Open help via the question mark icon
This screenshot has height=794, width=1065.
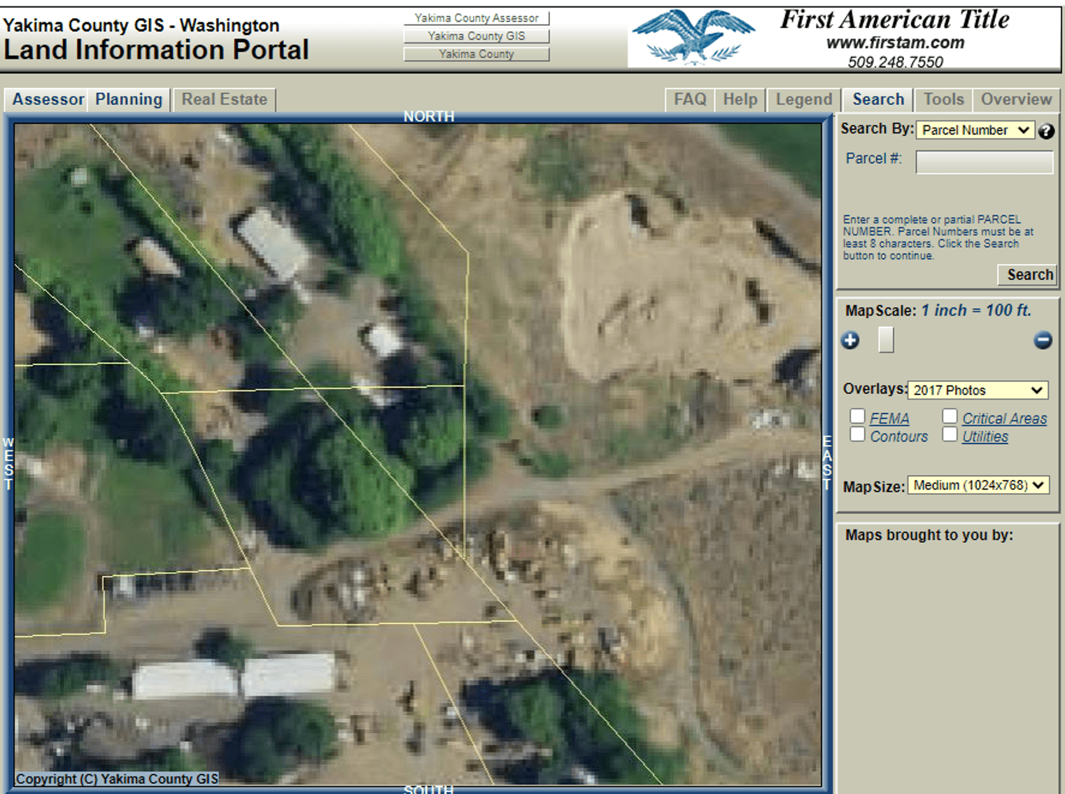(x=1047, y=131)
